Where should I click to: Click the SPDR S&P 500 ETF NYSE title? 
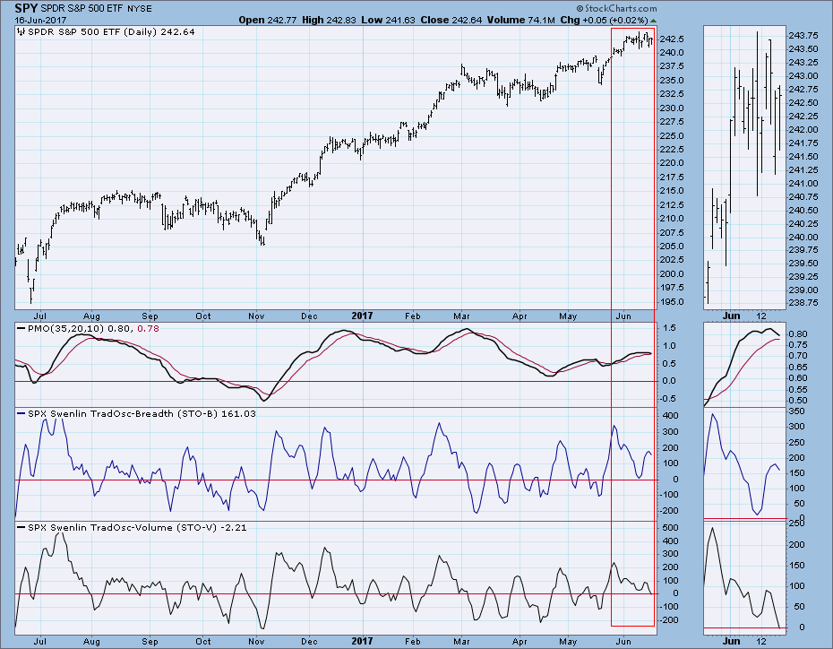coord(96,9)
